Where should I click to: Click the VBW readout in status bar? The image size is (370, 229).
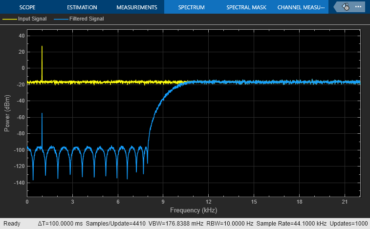[176, 223]
